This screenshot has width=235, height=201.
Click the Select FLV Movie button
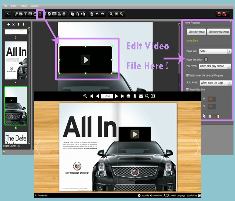197,32
